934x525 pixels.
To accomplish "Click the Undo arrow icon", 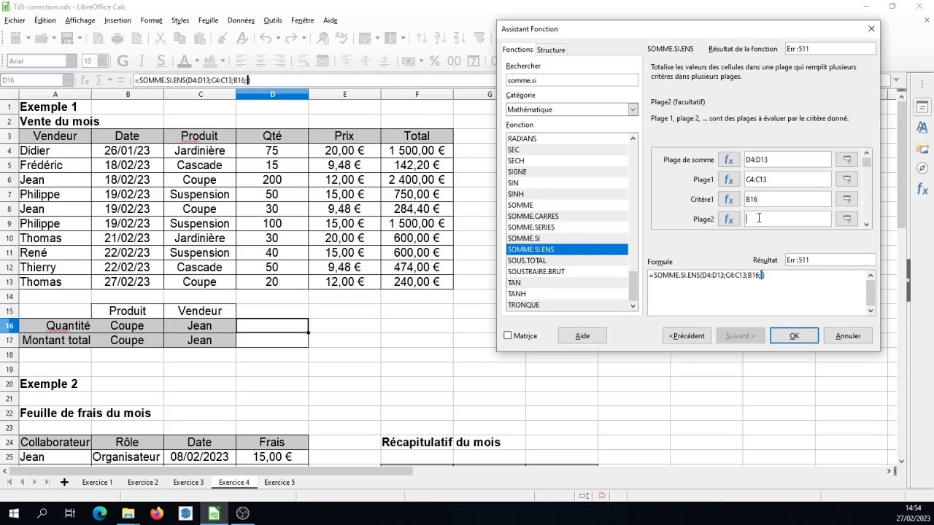I will click(266, 38).
